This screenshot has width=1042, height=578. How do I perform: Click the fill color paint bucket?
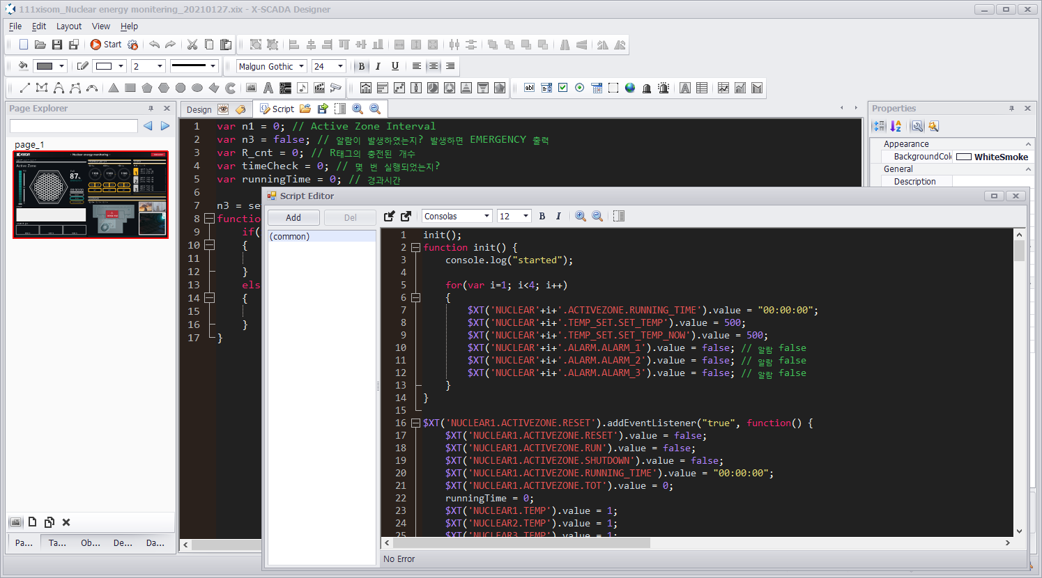(x=23, y=66)
